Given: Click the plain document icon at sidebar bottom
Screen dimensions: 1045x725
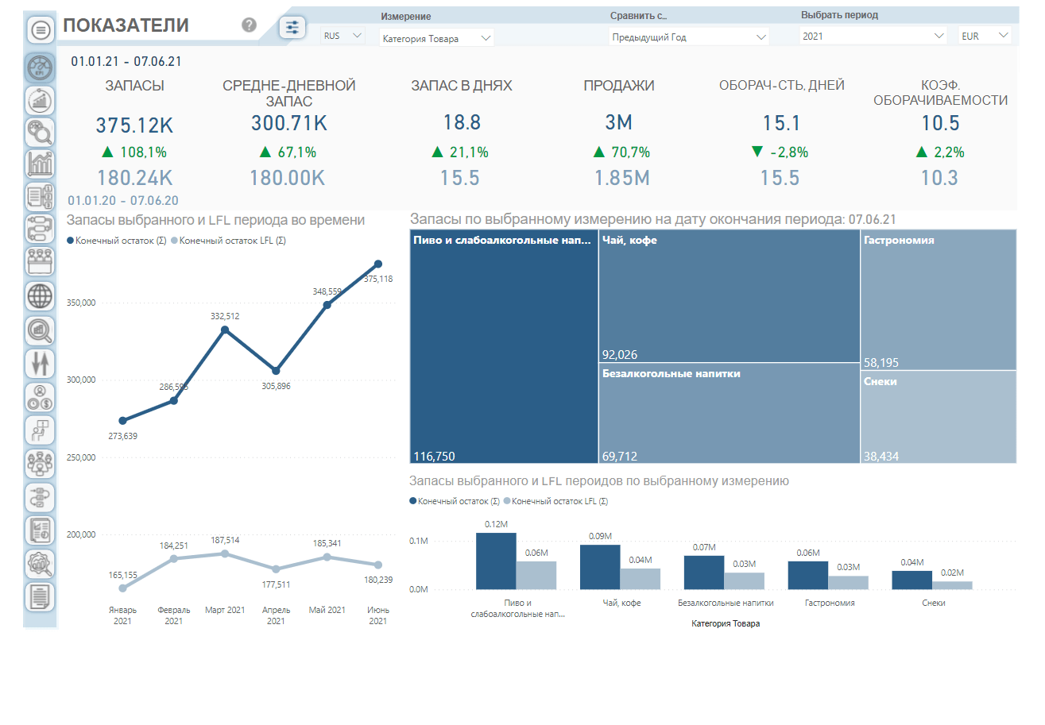Looking at the screenshot, I should click(40, 596).
